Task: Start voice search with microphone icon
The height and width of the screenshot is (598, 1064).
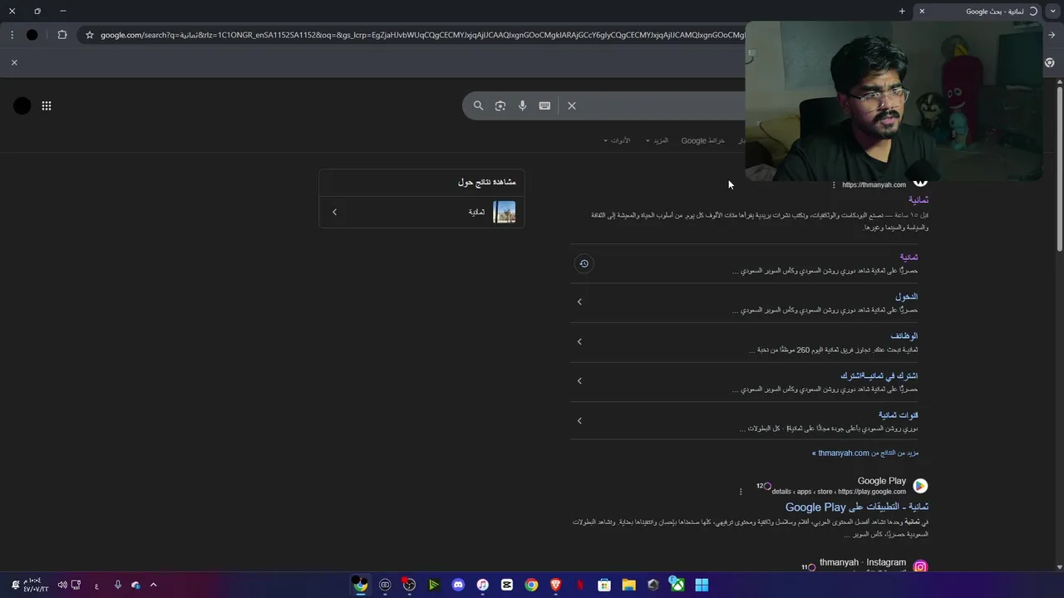Action: point(522,105)
